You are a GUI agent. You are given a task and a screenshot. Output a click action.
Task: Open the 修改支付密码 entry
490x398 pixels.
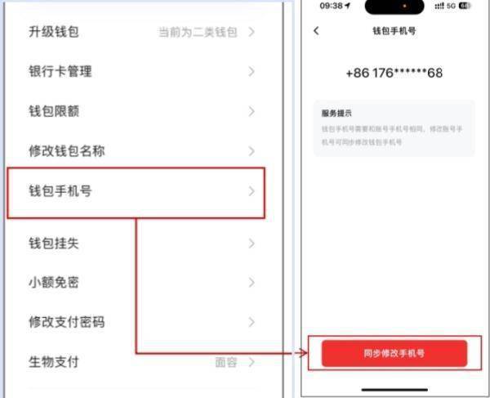tap(142, 322)
